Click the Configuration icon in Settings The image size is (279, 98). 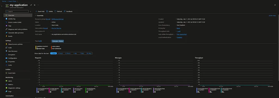click(x=7, y=58)
